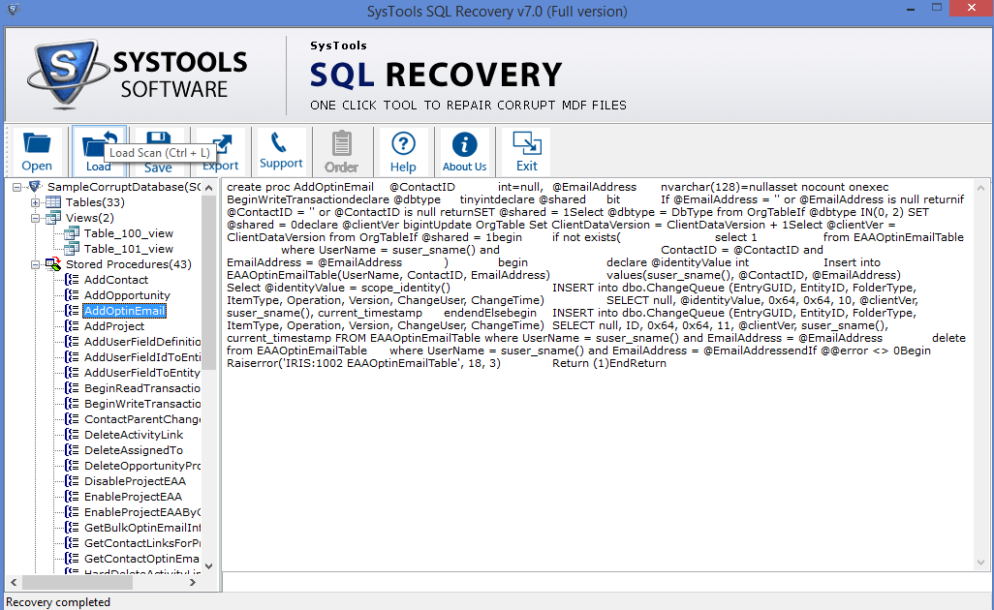Click the view icon beside Table_100_view
994x610 pixels.
(x=73, y=233)
